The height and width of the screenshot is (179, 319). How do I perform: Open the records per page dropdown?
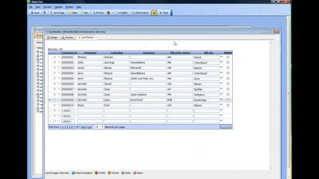coord(99,127)
